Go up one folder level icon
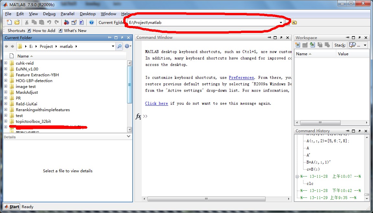373x213 pixels. tap(294, 22)
